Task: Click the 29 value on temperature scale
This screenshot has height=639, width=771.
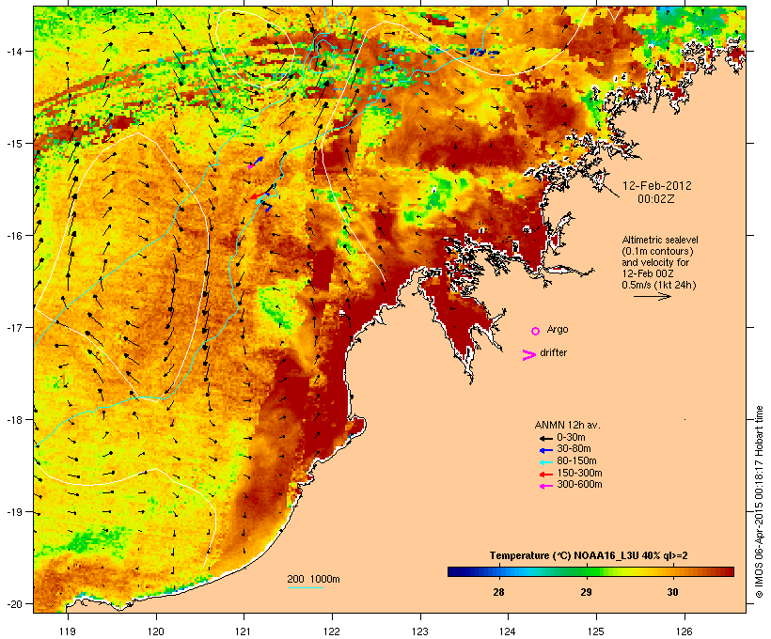Action: (x=586, y=592)
